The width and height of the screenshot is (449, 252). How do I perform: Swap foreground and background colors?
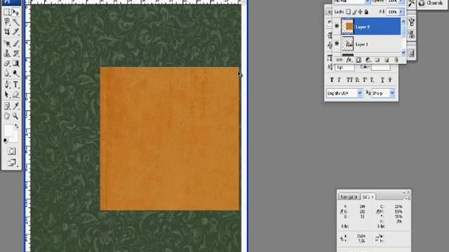[x=16, y=126]
